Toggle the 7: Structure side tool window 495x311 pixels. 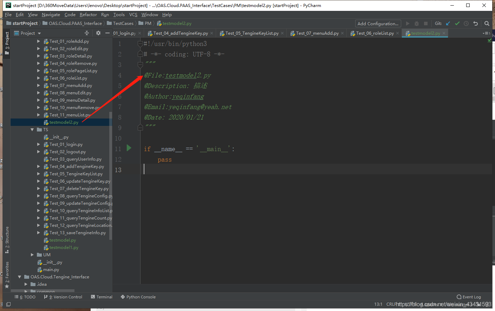tap(7, 240)
